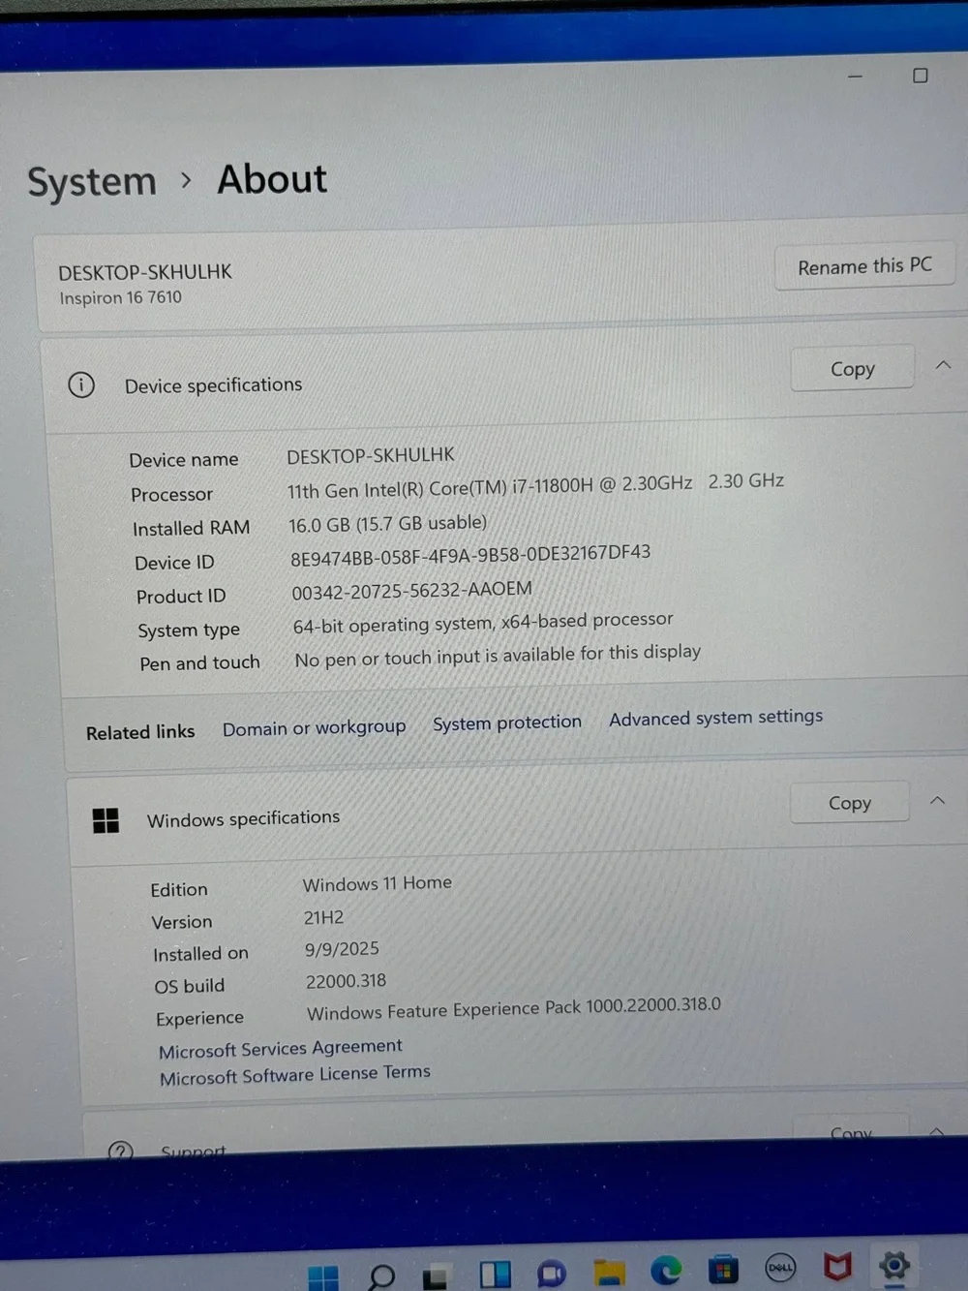Click the version value 21H2

click(x=323, y=917)
